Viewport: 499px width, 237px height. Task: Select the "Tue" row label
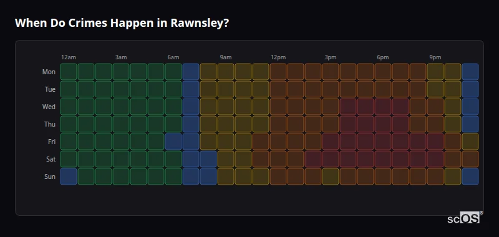click(50, 89)
